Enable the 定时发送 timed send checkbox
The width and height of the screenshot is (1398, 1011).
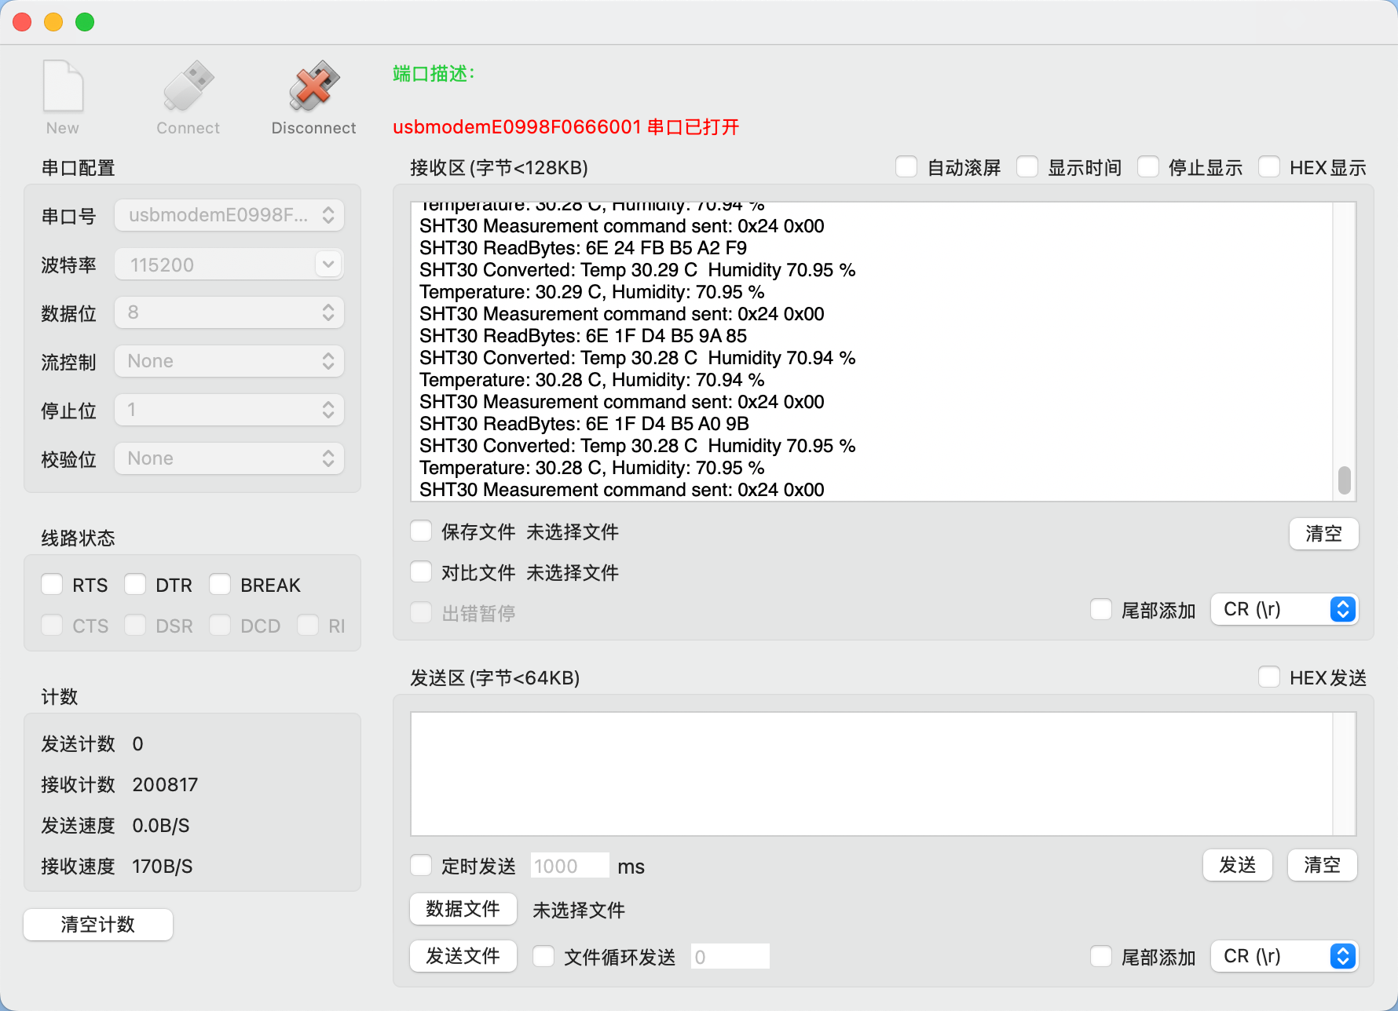pos(422,866)
